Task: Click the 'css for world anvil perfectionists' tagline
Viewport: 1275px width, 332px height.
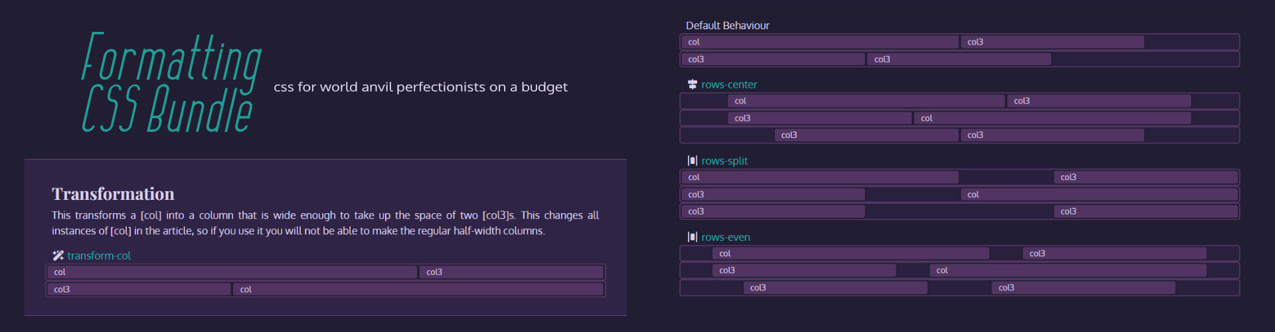Action: pos(420,87)
